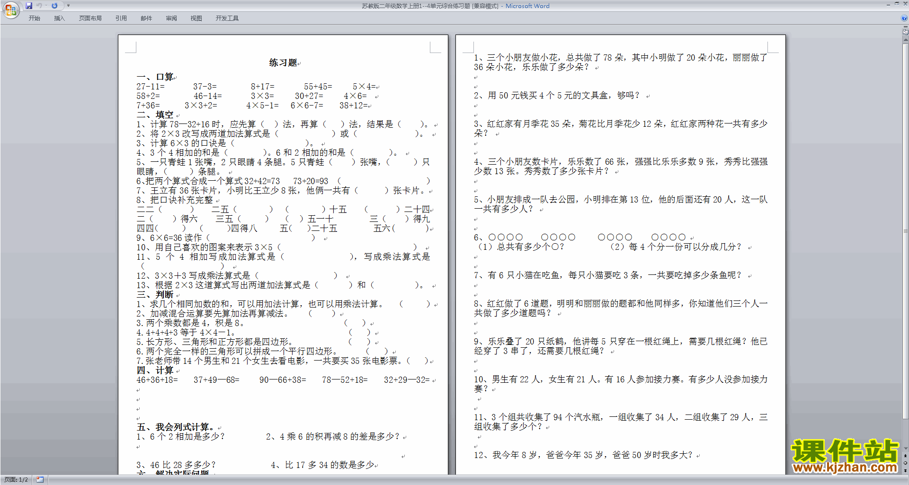Screen dimensions: 909x485
Task: Click the line 8、把口诀补充完整
Action: click(175, 200)
